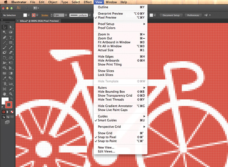Set paint mode to None
Screen dimensions: 228x167
point(12,112)
